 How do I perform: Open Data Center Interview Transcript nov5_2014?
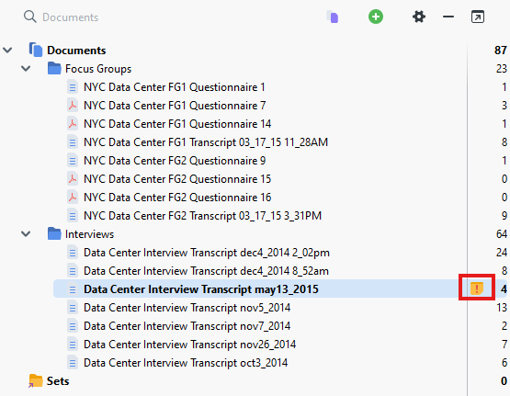coord(187,308)
